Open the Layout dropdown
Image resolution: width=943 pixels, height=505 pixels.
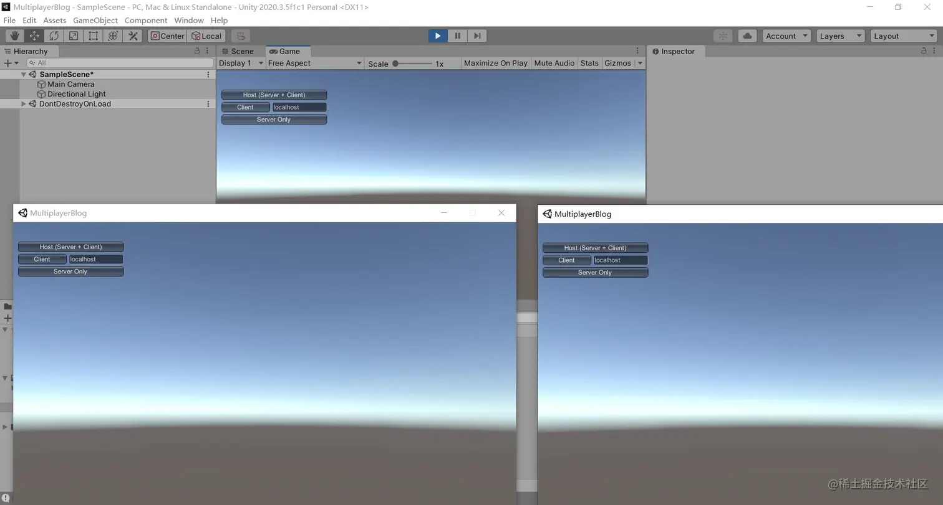(x=904, y=36)
